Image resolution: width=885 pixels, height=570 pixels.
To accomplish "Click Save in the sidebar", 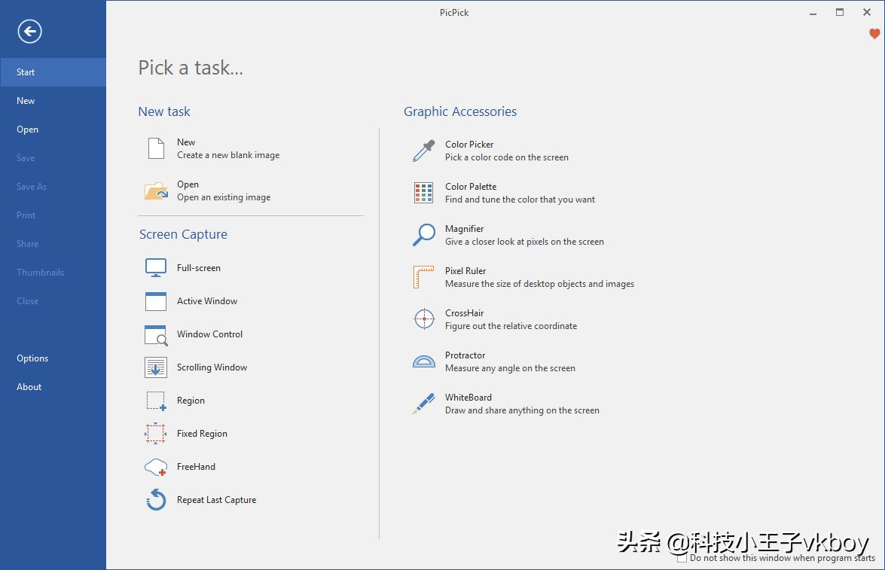I will [53, 158].
